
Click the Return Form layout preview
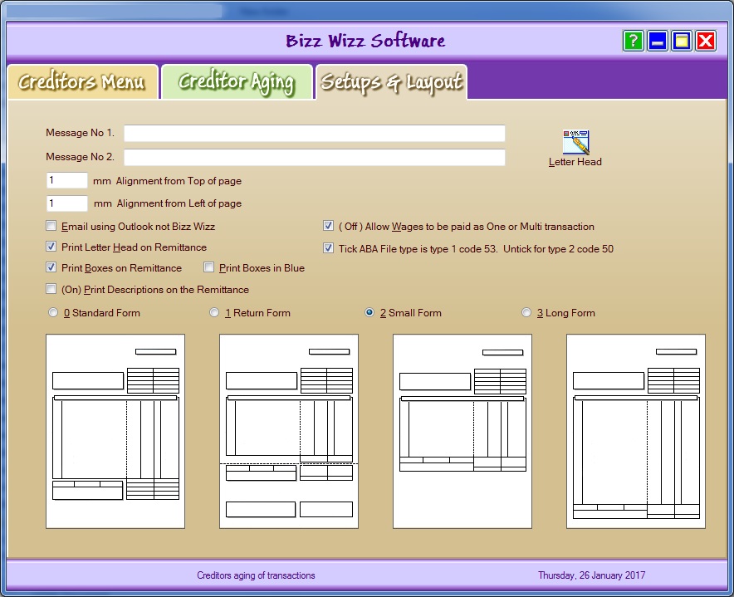click(289, 431)
